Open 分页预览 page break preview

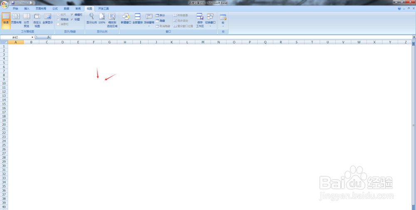tap(27, 20)
